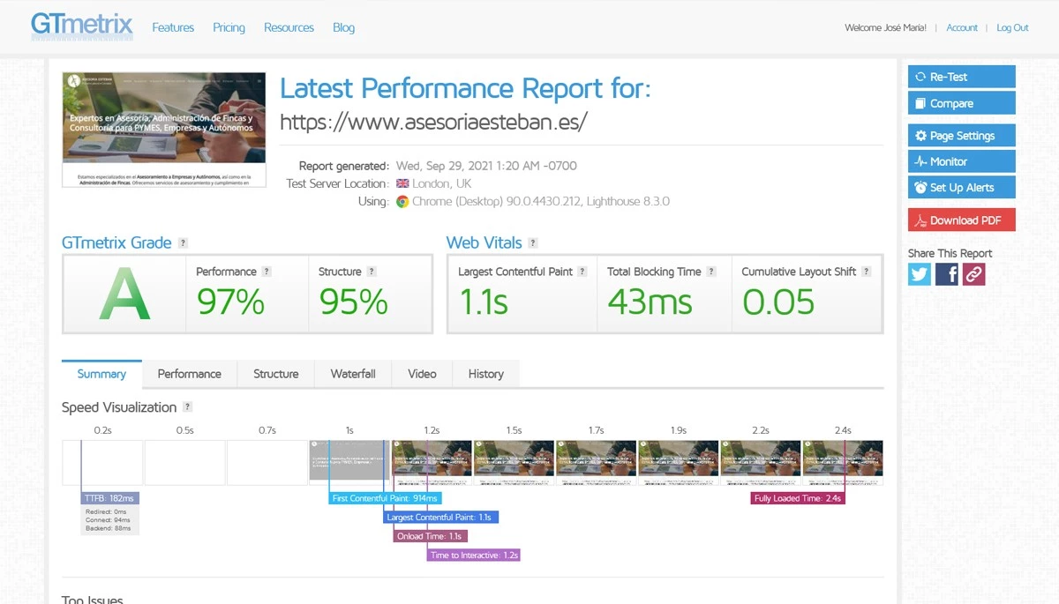Screen dimensions: 1059x604
Task: Click Fully Loaded Time: 2.4s marker
Action: tap(799, 498)
